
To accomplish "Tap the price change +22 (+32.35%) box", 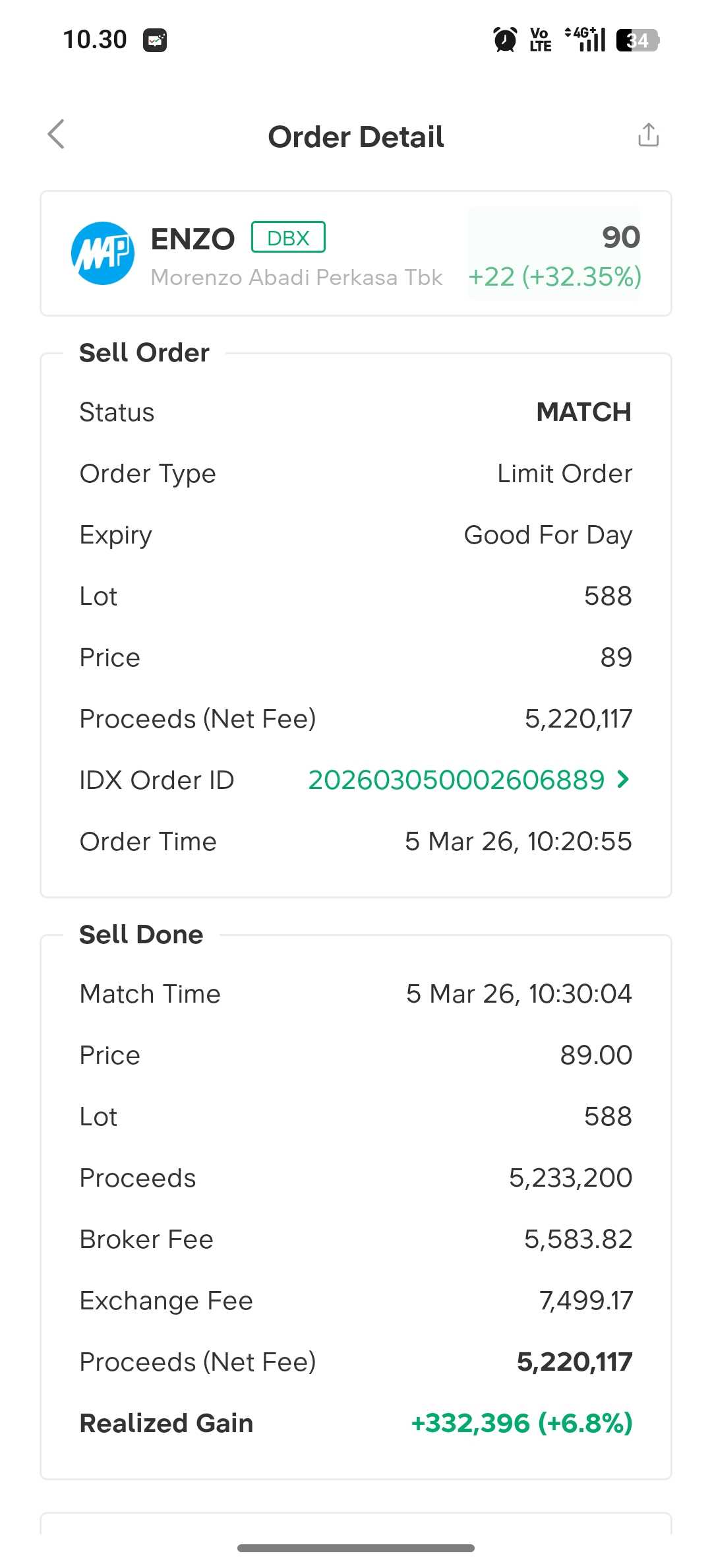I will (554, 277).
